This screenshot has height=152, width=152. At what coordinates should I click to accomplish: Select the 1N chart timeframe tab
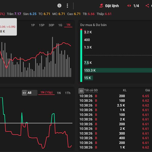(68, 25)
